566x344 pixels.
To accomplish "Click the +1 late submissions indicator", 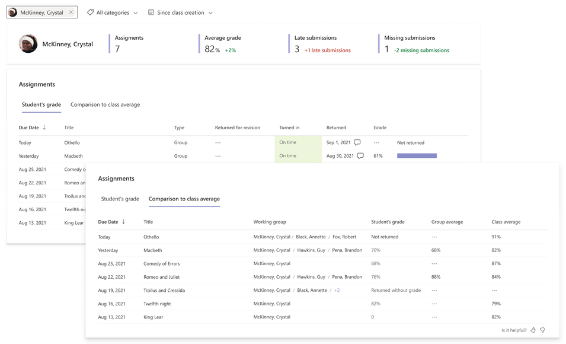I will click(x=327, y=50).
